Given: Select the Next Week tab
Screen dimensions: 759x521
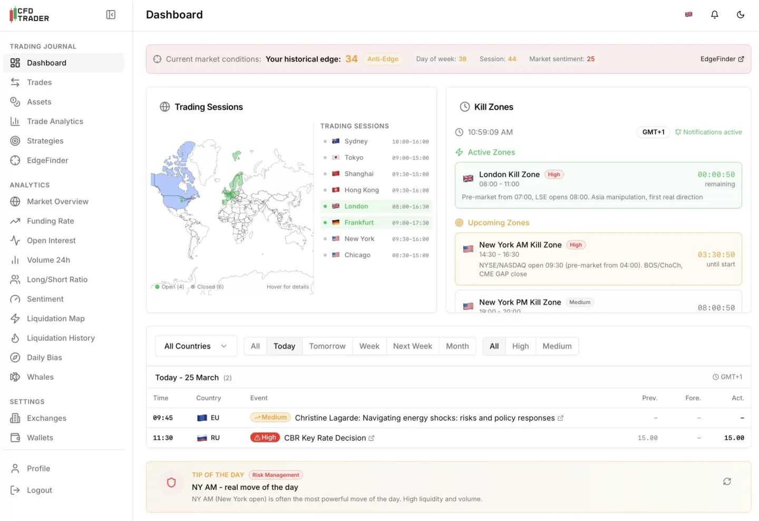Looking at the screenshot, I should pyautogui.click(x=412, y=346).
